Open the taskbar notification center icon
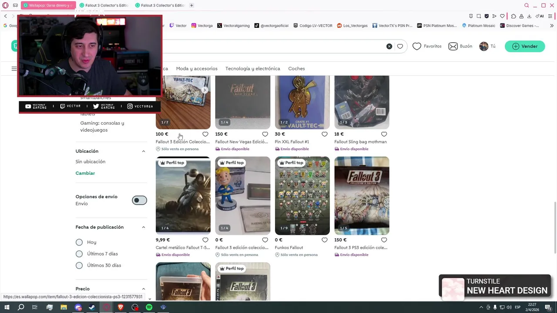This screenshot has height=313, width=557. [549, 307]
